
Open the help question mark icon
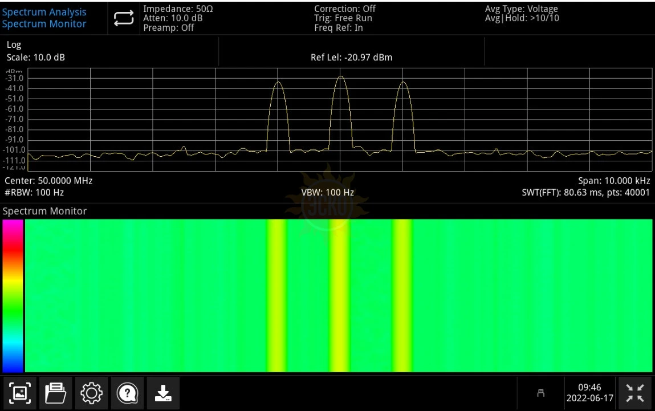click(x=127, y=393)
